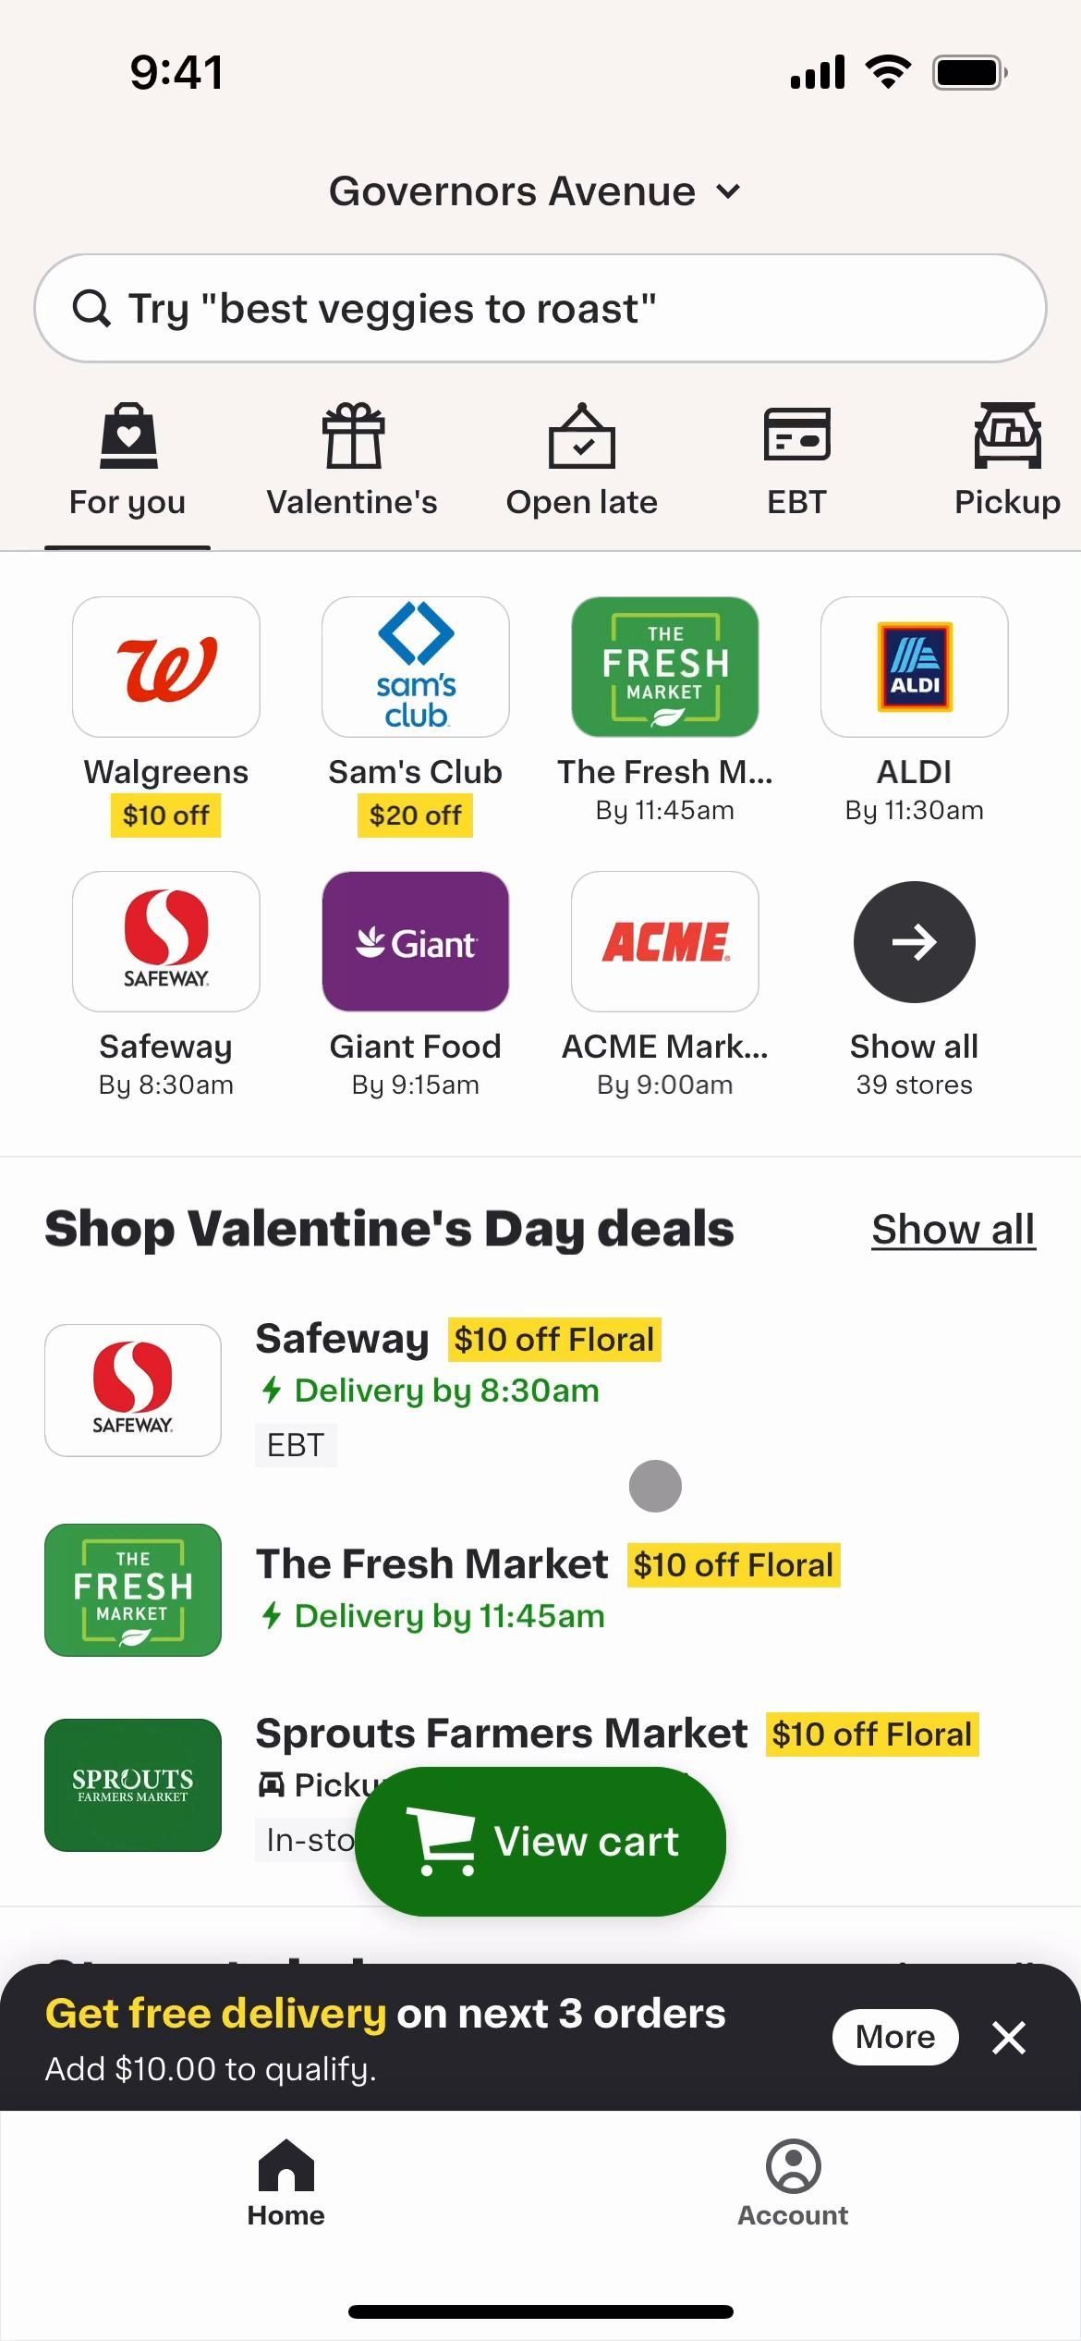The image size is (1081, 2341).
Task: Dismiss the free delivery banner
Action: click(x=1009, y=2037)
